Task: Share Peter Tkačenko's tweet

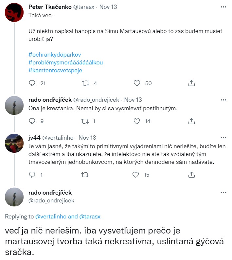Action: tap(192, 83)
